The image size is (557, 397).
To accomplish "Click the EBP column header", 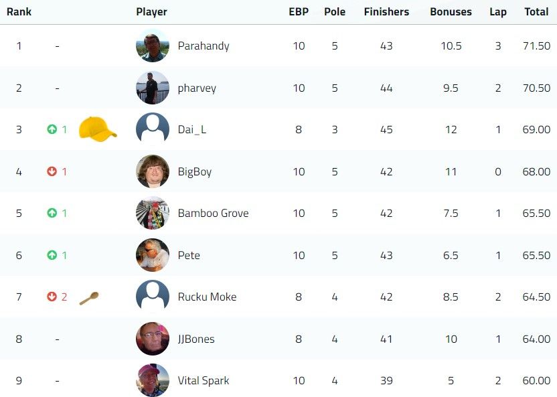I will click(299, 12).
